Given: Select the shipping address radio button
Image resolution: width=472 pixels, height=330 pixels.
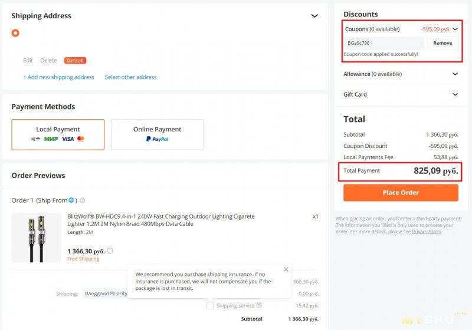Looking at the screenshot, I should click(x=15, y=33).
